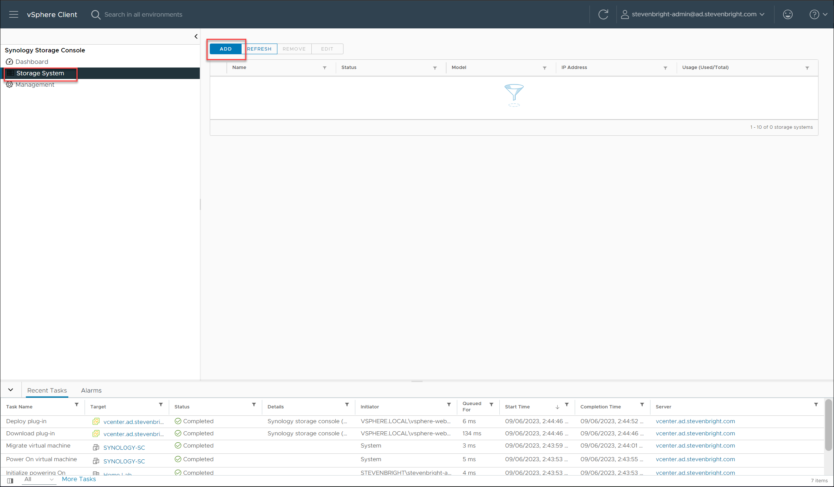834x487 pixels.
Task: Select Dashboard in Synology Storage Console
Action: coord(32,62)
